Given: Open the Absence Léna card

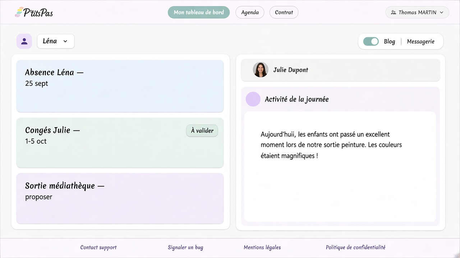Looking at the screenshot, I should point(120,86).
